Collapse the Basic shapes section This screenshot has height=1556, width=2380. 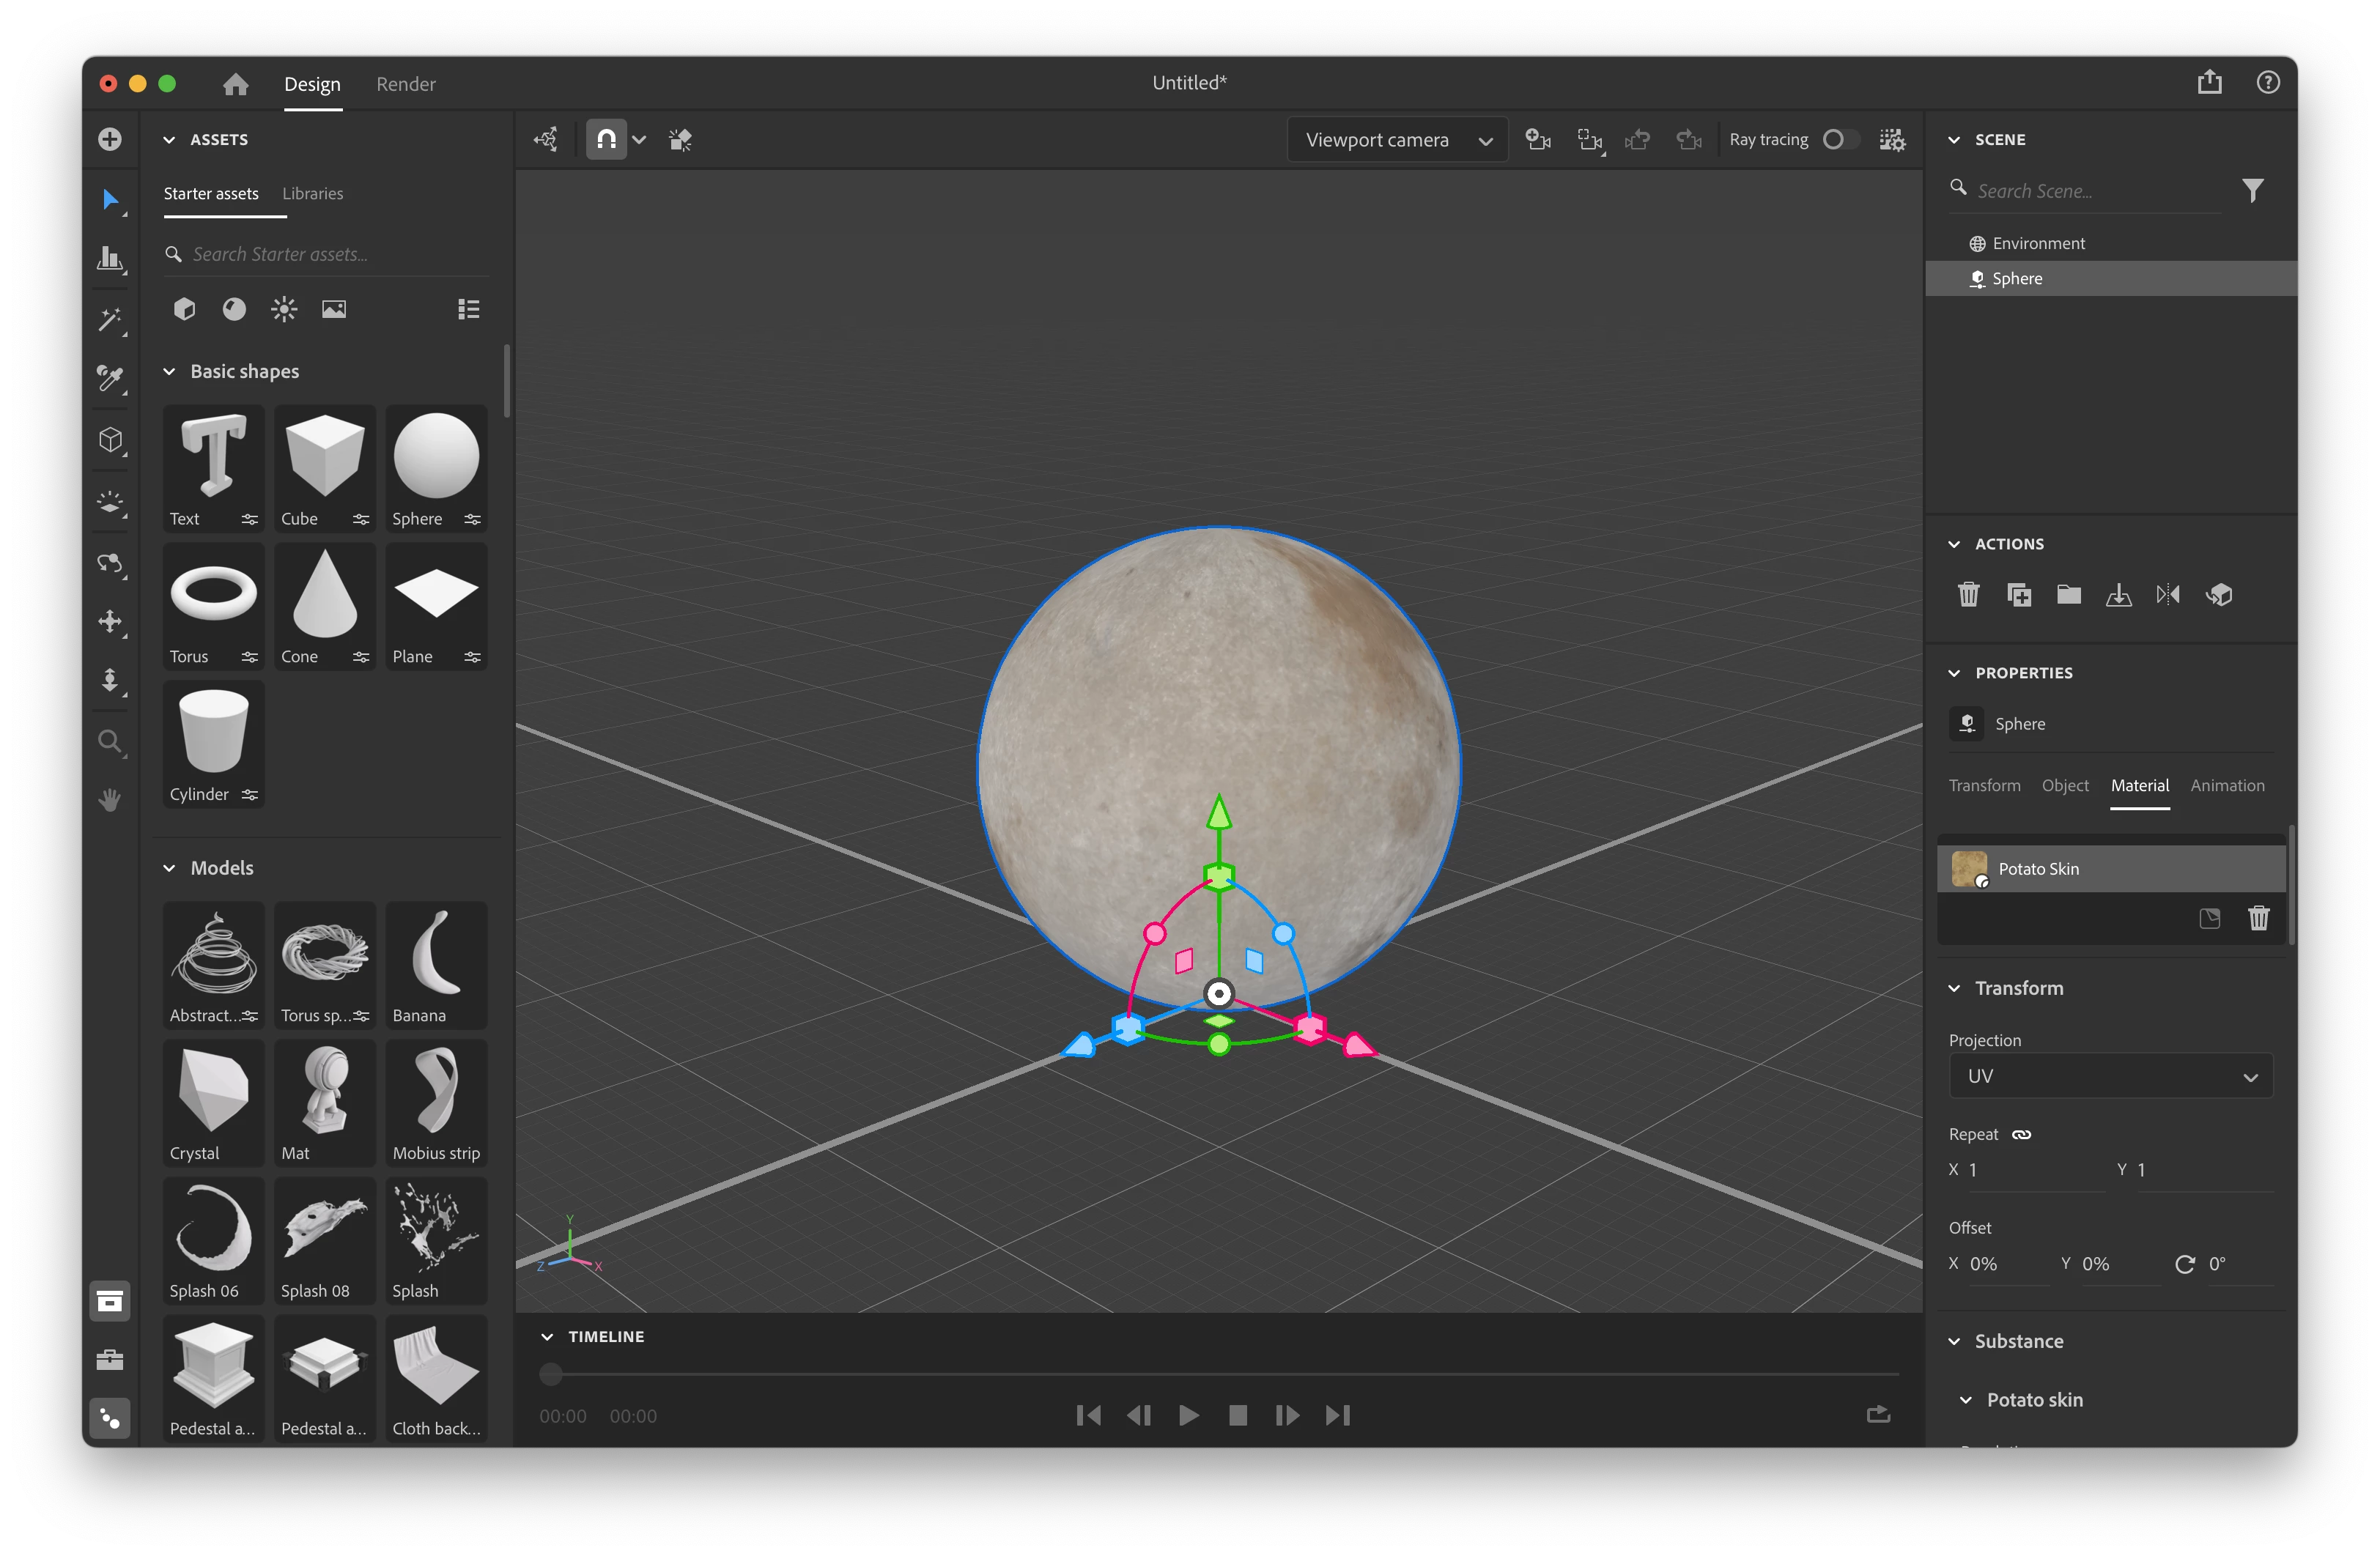[x=169, y=371]
